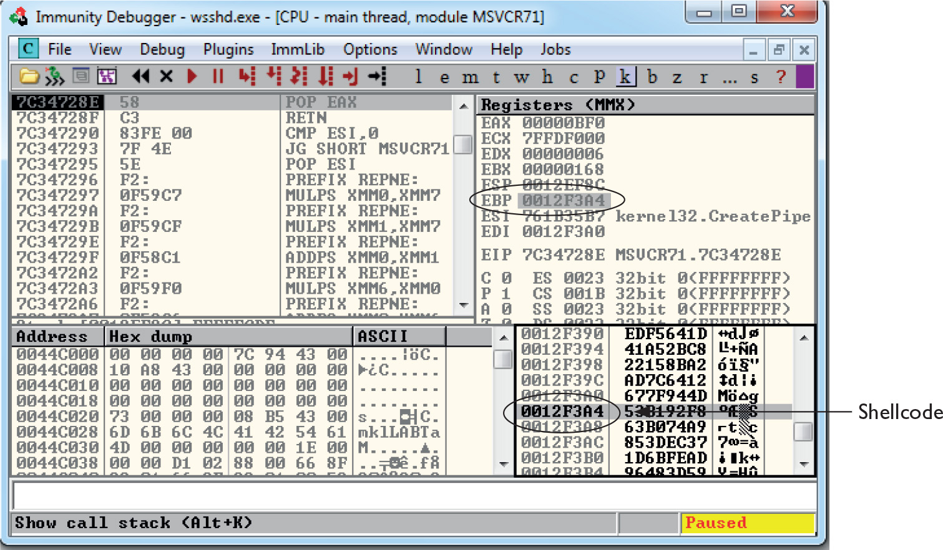Show Executable modules with the 'e' button

click(444, 77)
